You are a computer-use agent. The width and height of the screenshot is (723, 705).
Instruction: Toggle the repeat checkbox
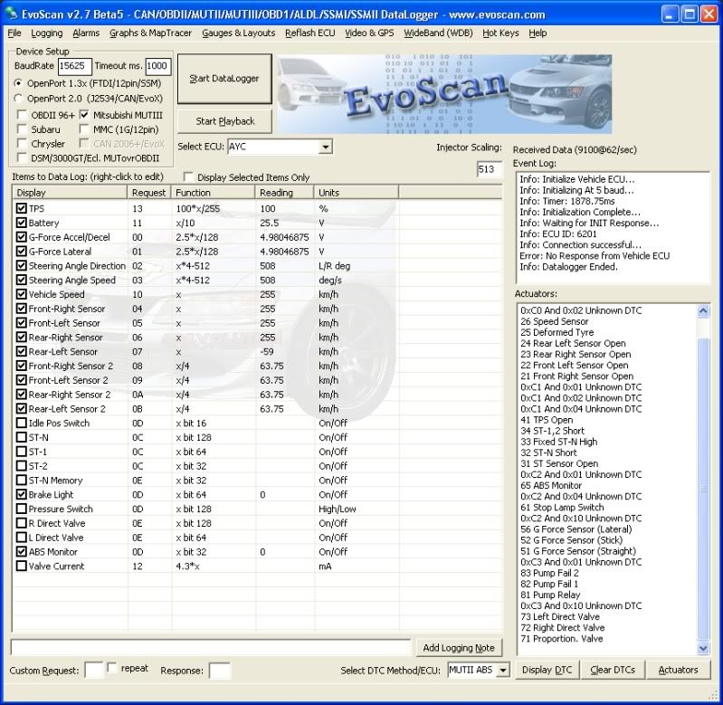(x=111, y=668)
